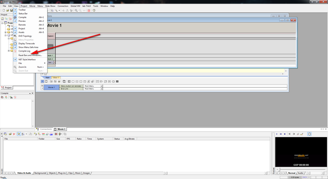Click the zoom in magnifier in main toolbar
This screenshot has width=328, height=179.
point(76,10)
